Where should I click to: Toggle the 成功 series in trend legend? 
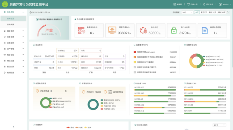click(70, 127)
